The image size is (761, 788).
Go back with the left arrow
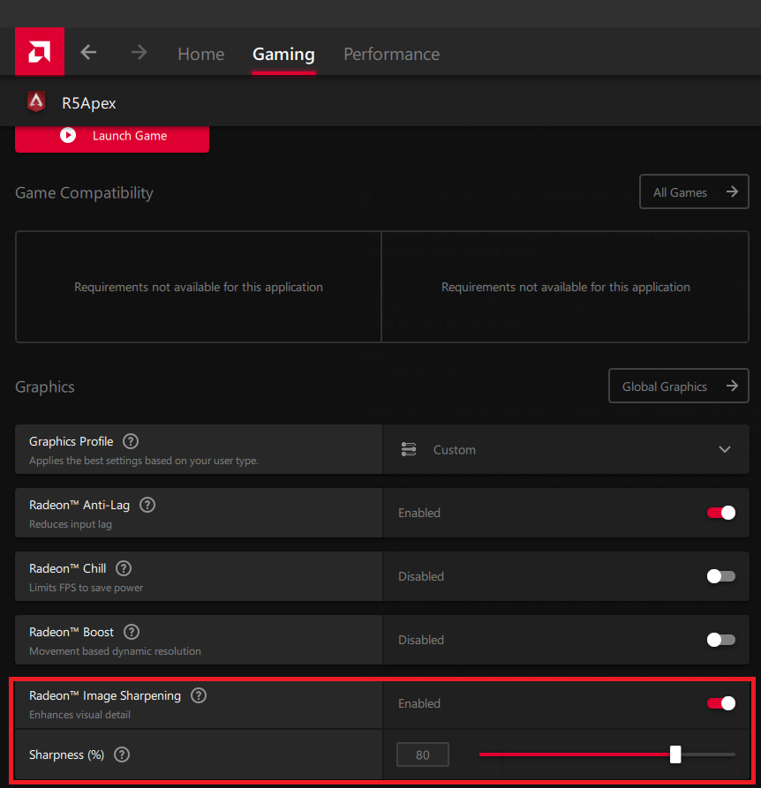88,52
